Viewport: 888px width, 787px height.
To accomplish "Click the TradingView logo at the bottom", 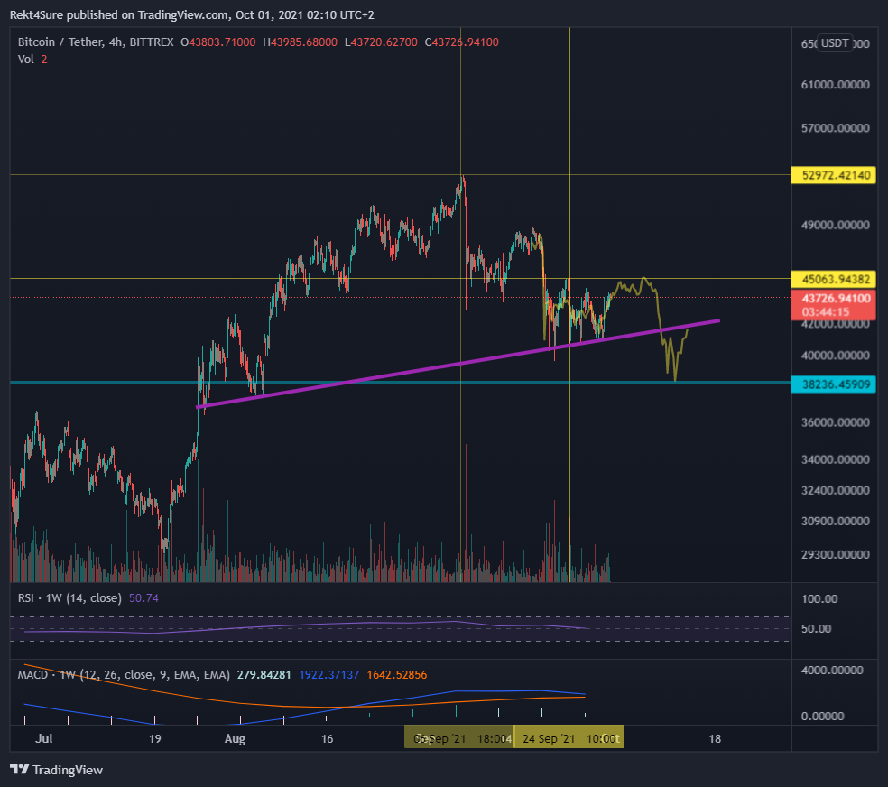I will [56, 770].
